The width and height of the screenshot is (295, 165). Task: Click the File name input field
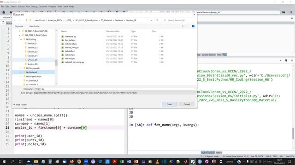[115, 89]
